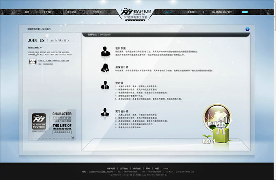Click the FLY digital film logo
This screenshot has height=180, width=276.
click(x=138, y=12)
